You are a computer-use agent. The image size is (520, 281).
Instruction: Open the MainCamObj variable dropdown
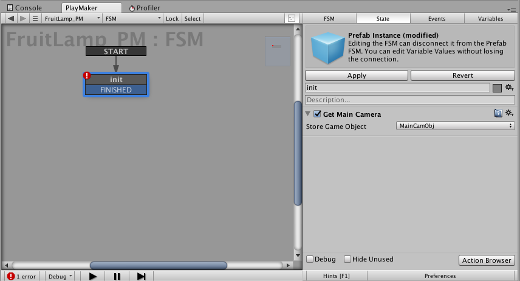[x=456, y=125]
